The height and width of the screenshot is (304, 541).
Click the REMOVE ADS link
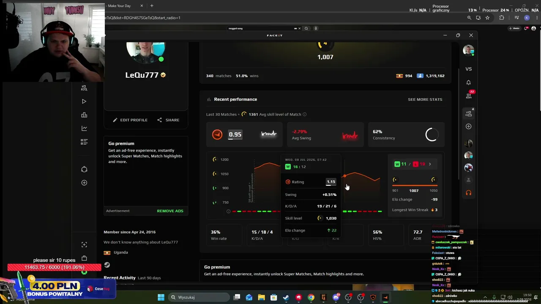click(x=170, y=211)
